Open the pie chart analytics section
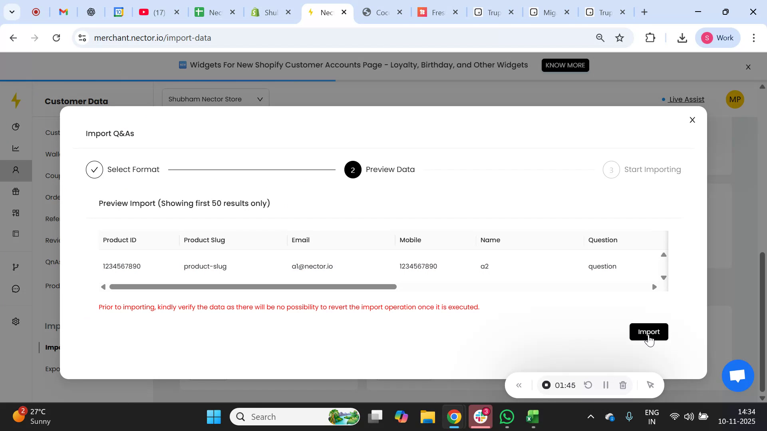The image size is (767, 431). tap(16, 127)
